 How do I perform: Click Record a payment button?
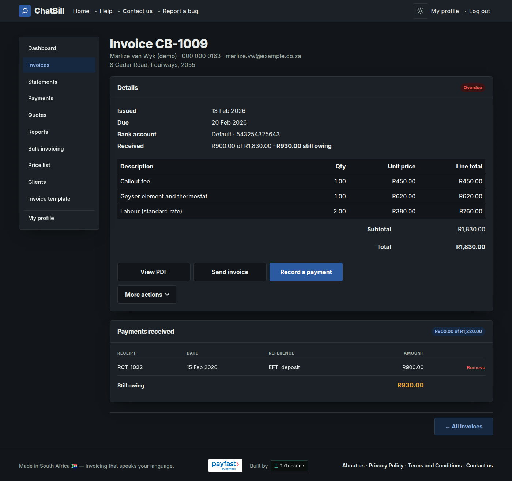[x=306, y=272]
